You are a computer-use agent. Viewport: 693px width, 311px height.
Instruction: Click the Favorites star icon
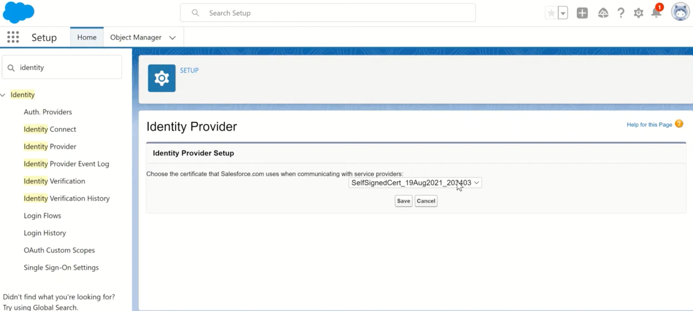coord(552,13)
